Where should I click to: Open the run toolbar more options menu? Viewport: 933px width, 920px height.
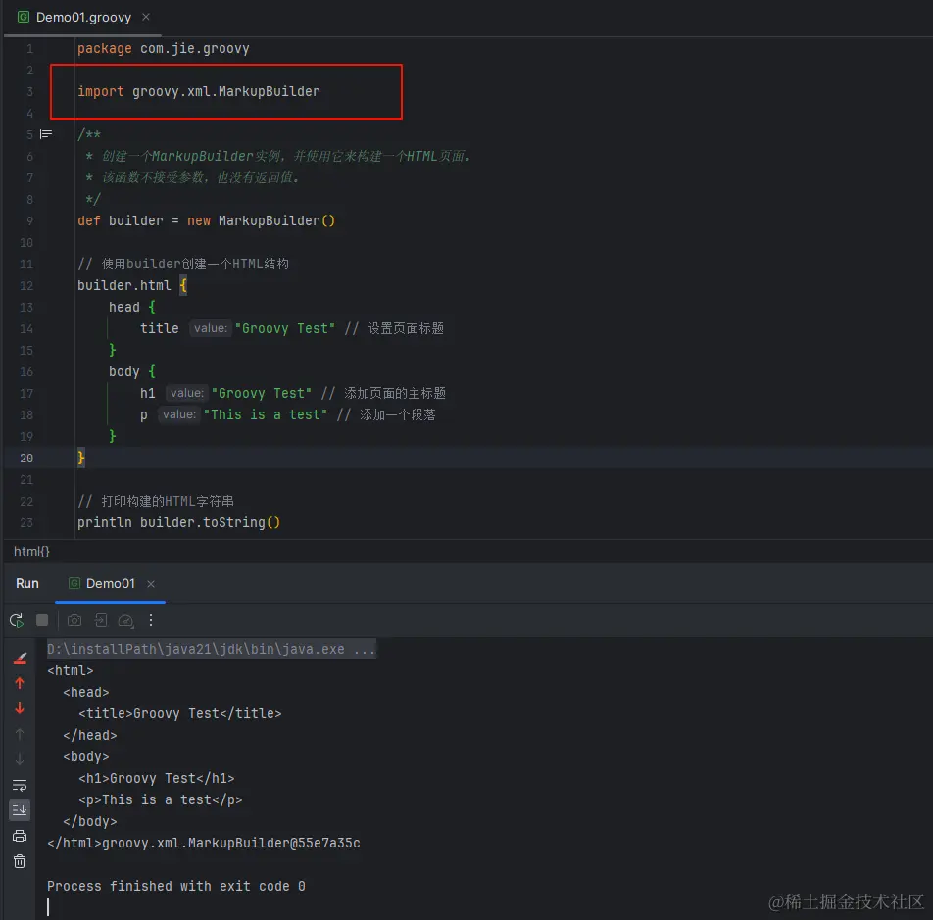(x=151, y=620)
